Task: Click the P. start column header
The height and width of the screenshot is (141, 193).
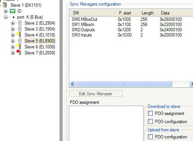Action: pyautogui.click(x=126, y=13)
